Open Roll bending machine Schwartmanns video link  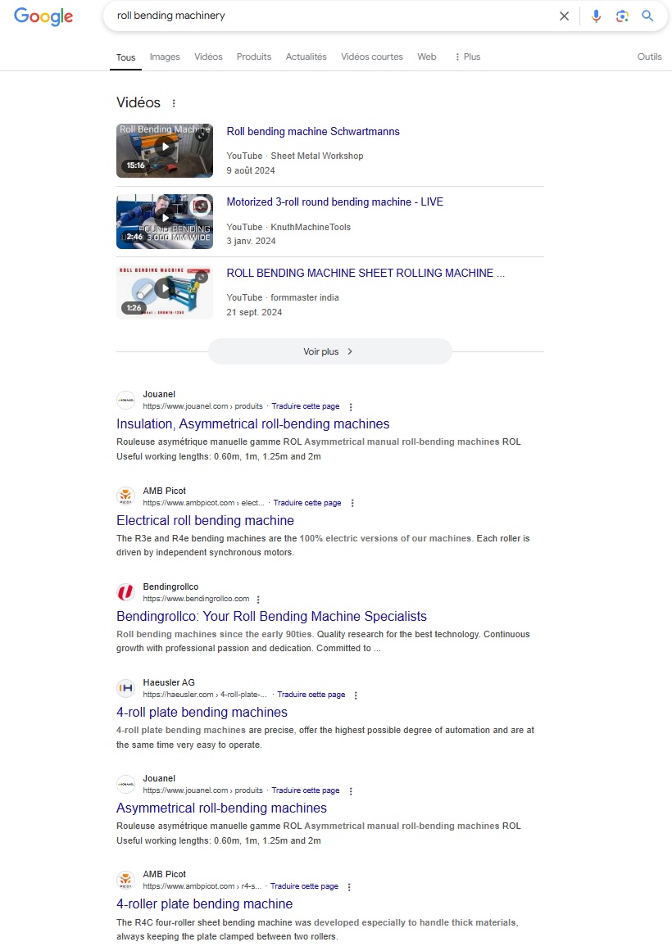click(312, 132)
